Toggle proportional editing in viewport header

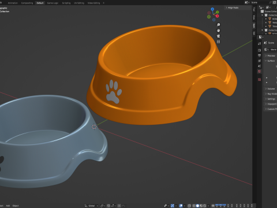119,206
